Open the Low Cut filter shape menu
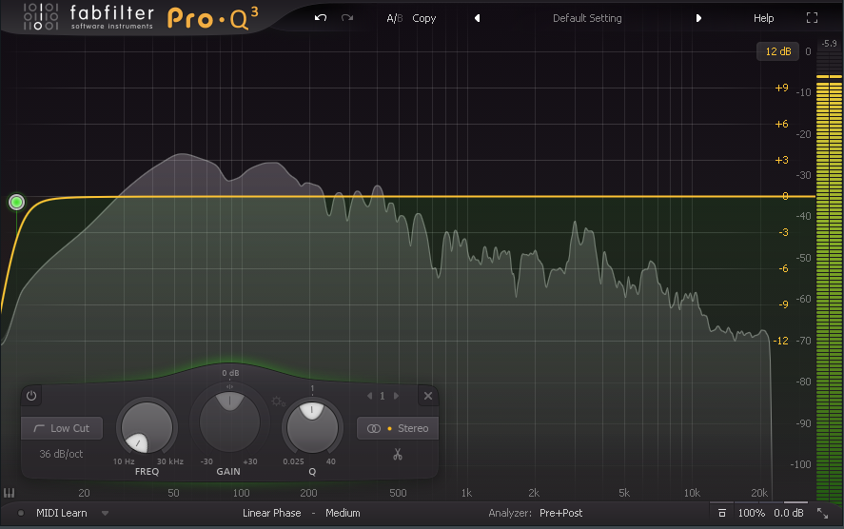 (61, 428)
